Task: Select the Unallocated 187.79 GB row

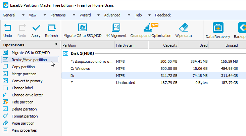Action: [154, 83]
